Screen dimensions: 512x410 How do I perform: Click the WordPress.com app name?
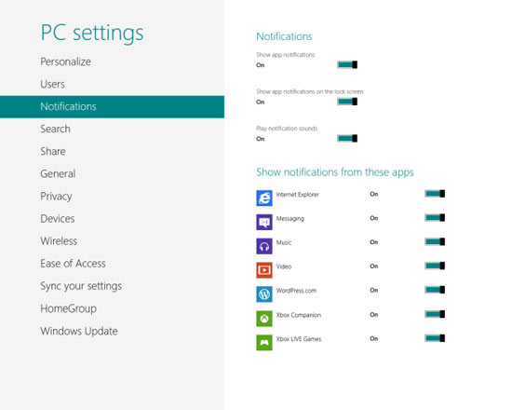(296, 291)
